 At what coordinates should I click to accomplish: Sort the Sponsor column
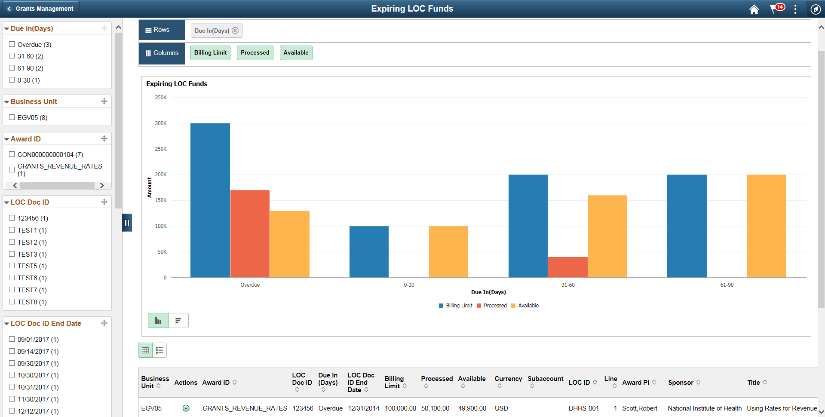click(x=699, y=382)
